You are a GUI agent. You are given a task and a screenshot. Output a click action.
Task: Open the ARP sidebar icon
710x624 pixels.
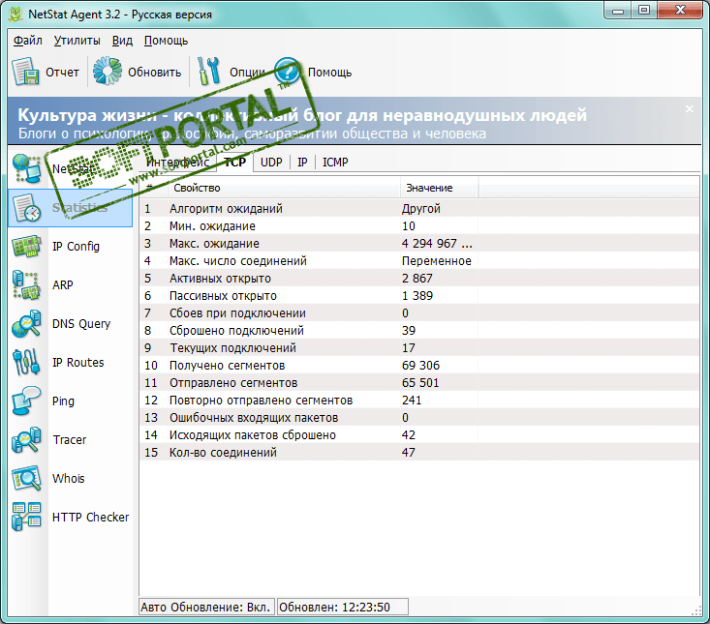(27, 284)
